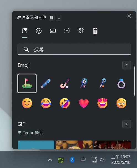Screen dimensions: 137x168
Task: Switch to the Emoji smiley tab
Action: (39, 31)
